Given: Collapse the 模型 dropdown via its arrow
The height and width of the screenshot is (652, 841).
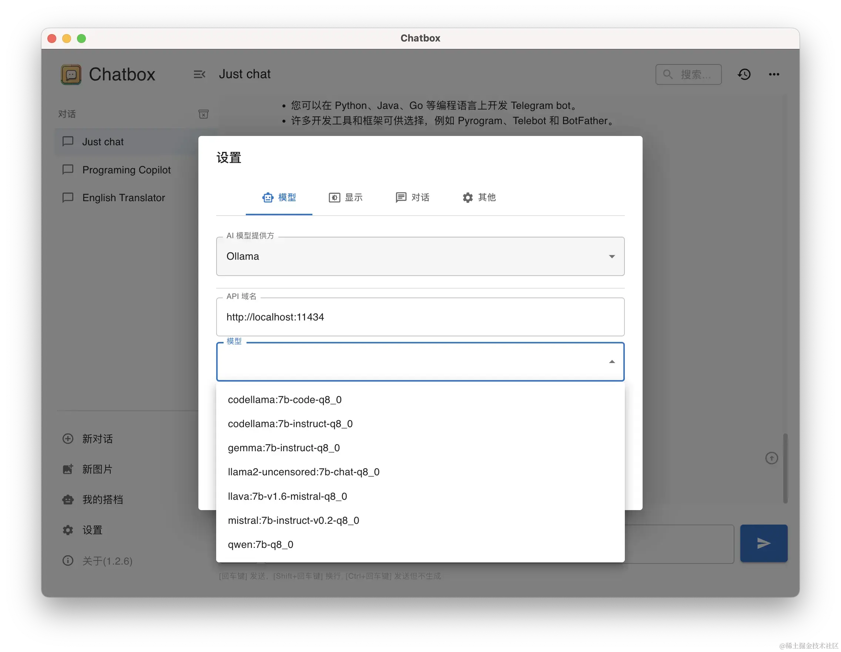Looking at the screenshot, I should pyautogui.click(x=612, y=362).
